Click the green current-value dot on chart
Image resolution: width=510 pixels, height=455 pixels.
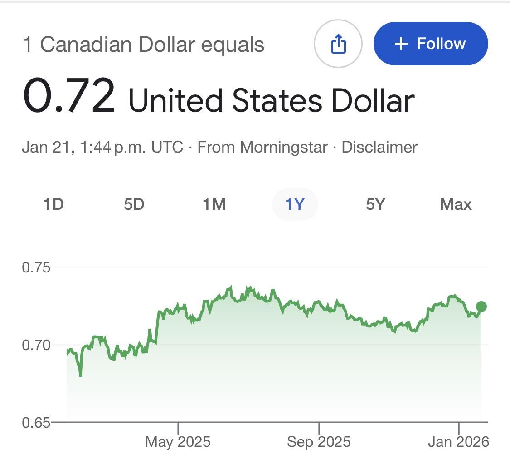coord(481,307)
